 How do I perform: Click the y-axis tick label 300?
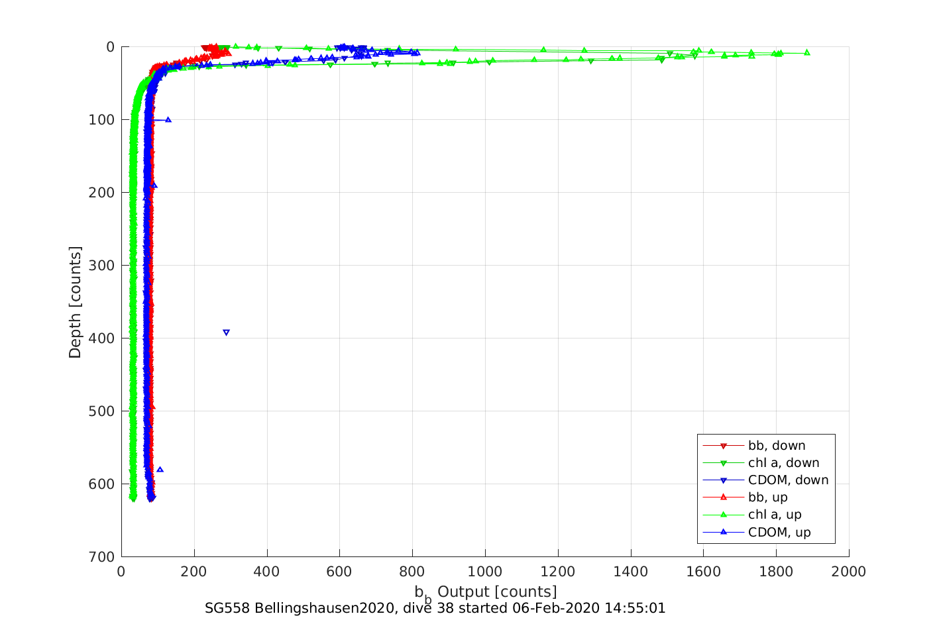(102, 266)
